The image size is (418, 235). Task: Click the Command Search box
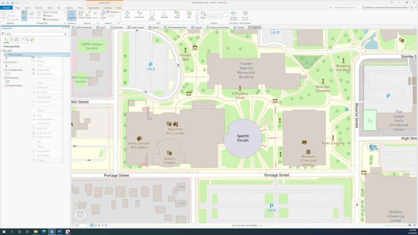click(343, 7)
